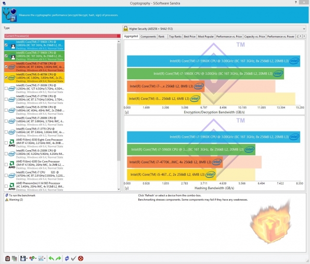Check the i5-3570K processor checkbox

6,110
